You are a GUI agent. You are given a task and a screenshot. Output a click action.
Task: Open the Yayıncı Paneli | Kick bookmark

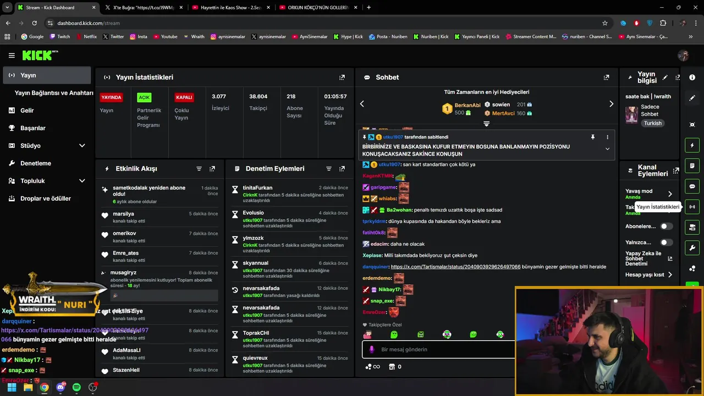click(x=478, y=37)
